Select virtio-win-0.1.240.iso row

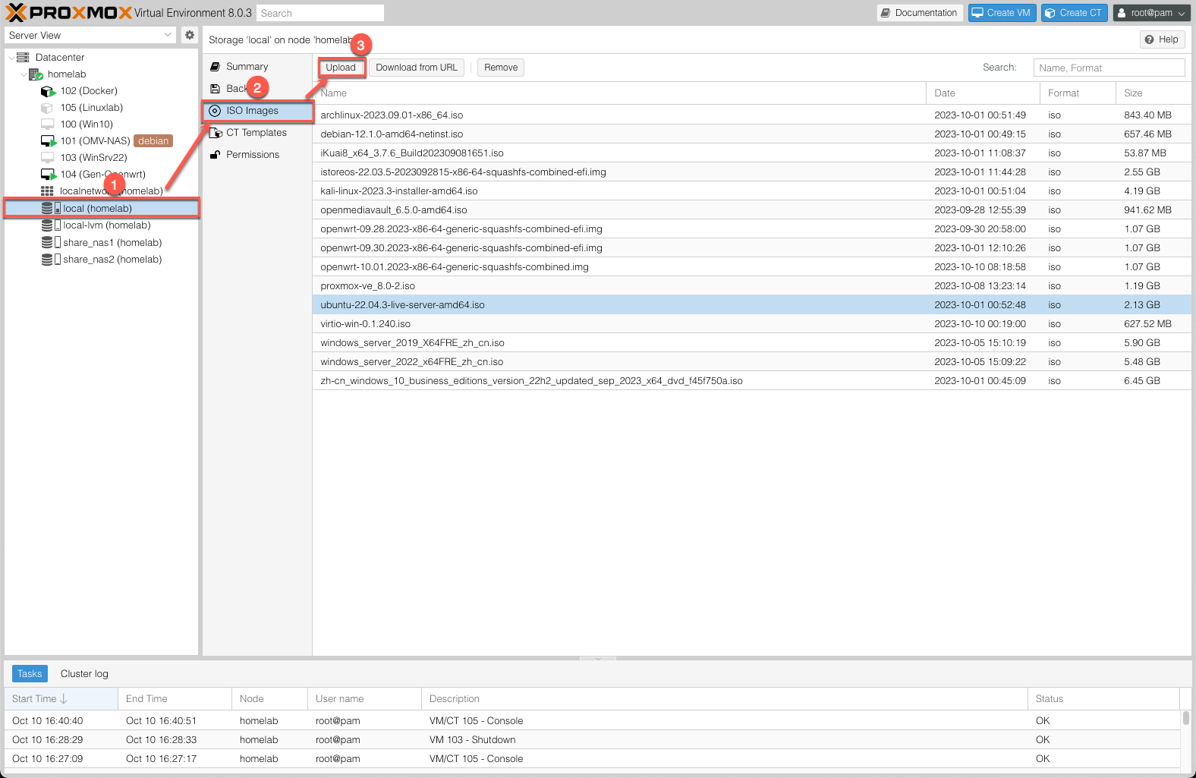pyautogui.click(x=751, y=324)
